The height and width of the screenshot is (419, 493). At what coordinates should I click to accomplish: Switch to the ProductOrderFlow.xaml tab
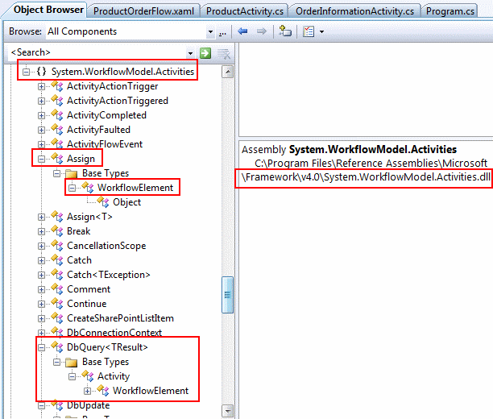click(x=144, y=11)
